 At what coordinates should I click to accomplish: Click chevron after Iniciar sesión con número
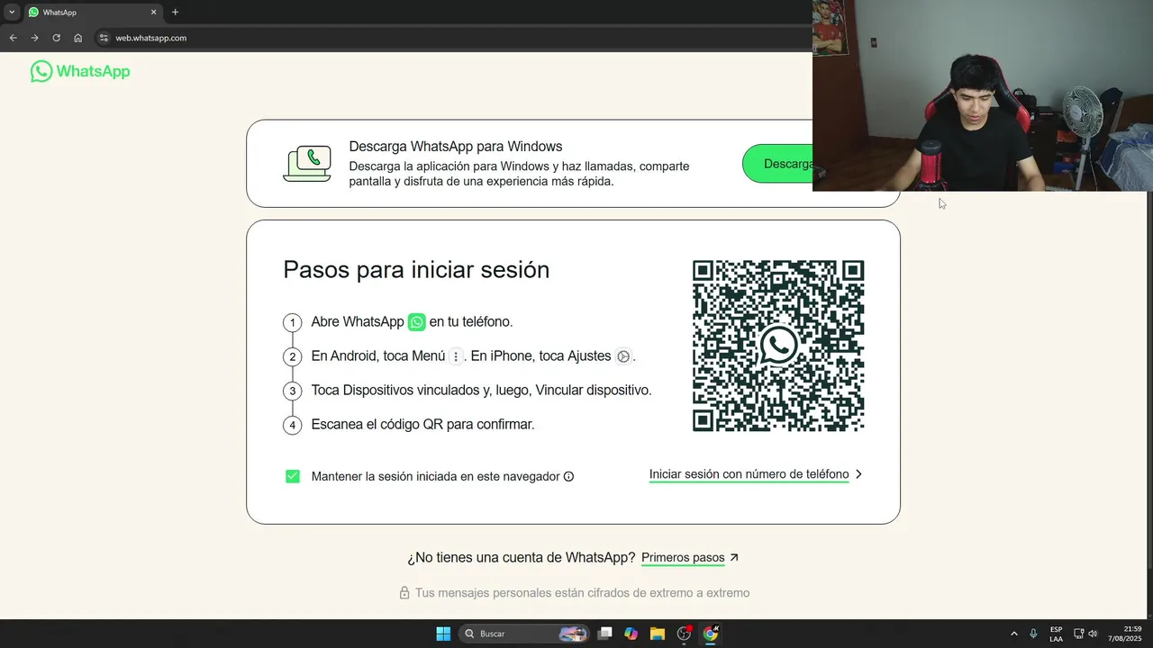[858, 474]
